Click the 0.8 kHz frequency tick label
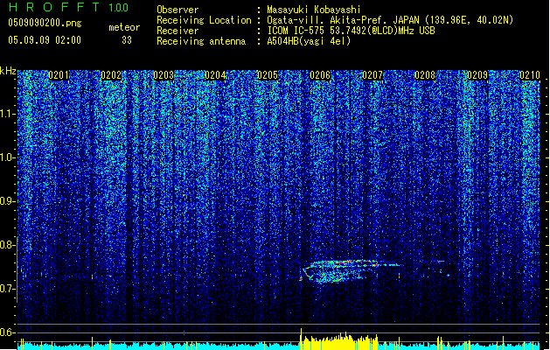 coord(7,245)
